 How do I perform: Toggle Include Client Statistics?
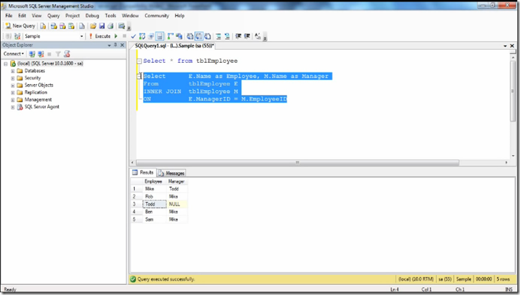[179, 36]
